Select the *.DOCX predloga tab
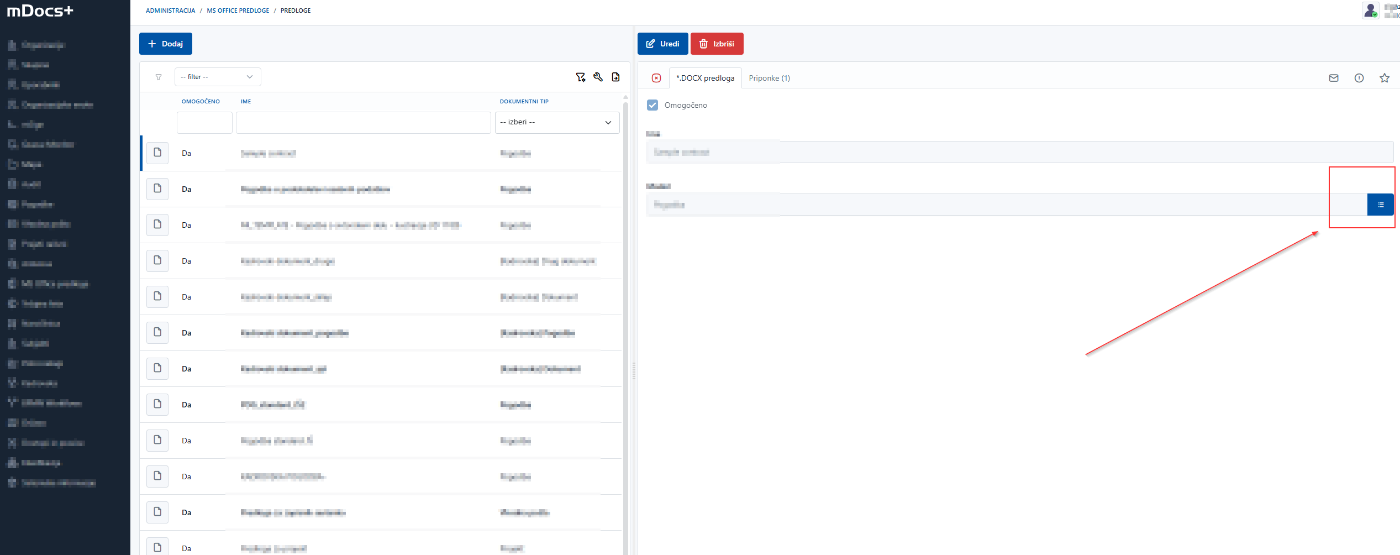The width and height of the screenshot is (1400, 555). (x=705, y=78)
